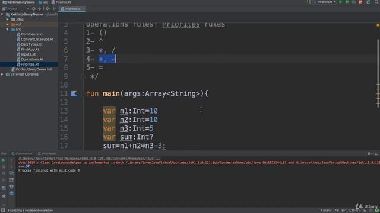Open Run panel settings gear
Viewport: 380px width, 213px height.
369,154
